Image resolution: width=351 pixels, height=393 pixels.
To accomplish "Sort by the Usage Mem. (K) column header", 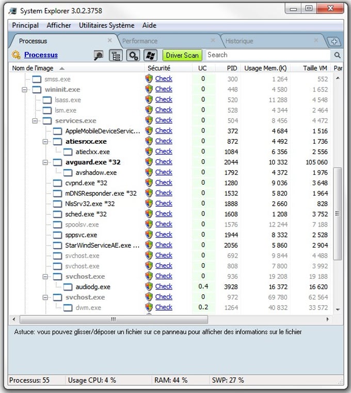I will point(265,68).
